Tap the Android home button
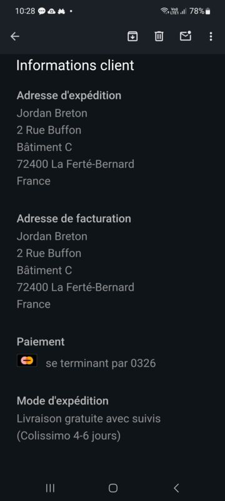This screenshot has width=225, height=501. click(113, 488)
